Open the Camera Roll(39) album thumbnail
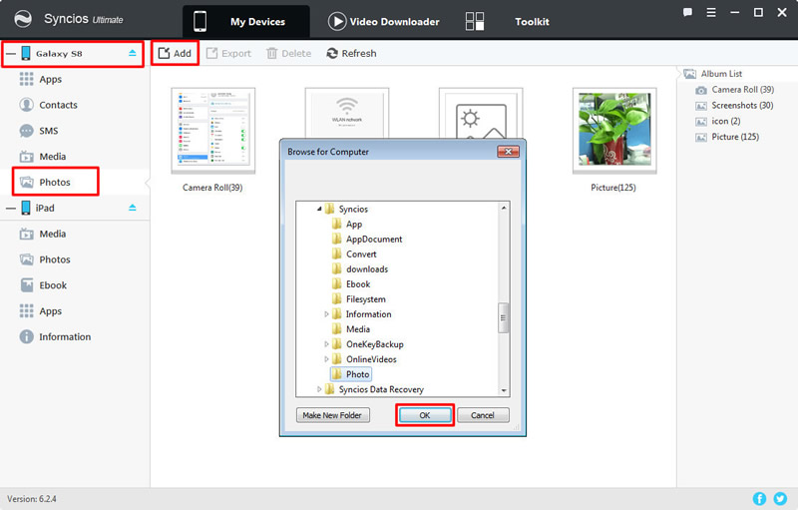The height and width of the screenshot is (510, 798). pos(212,131)
